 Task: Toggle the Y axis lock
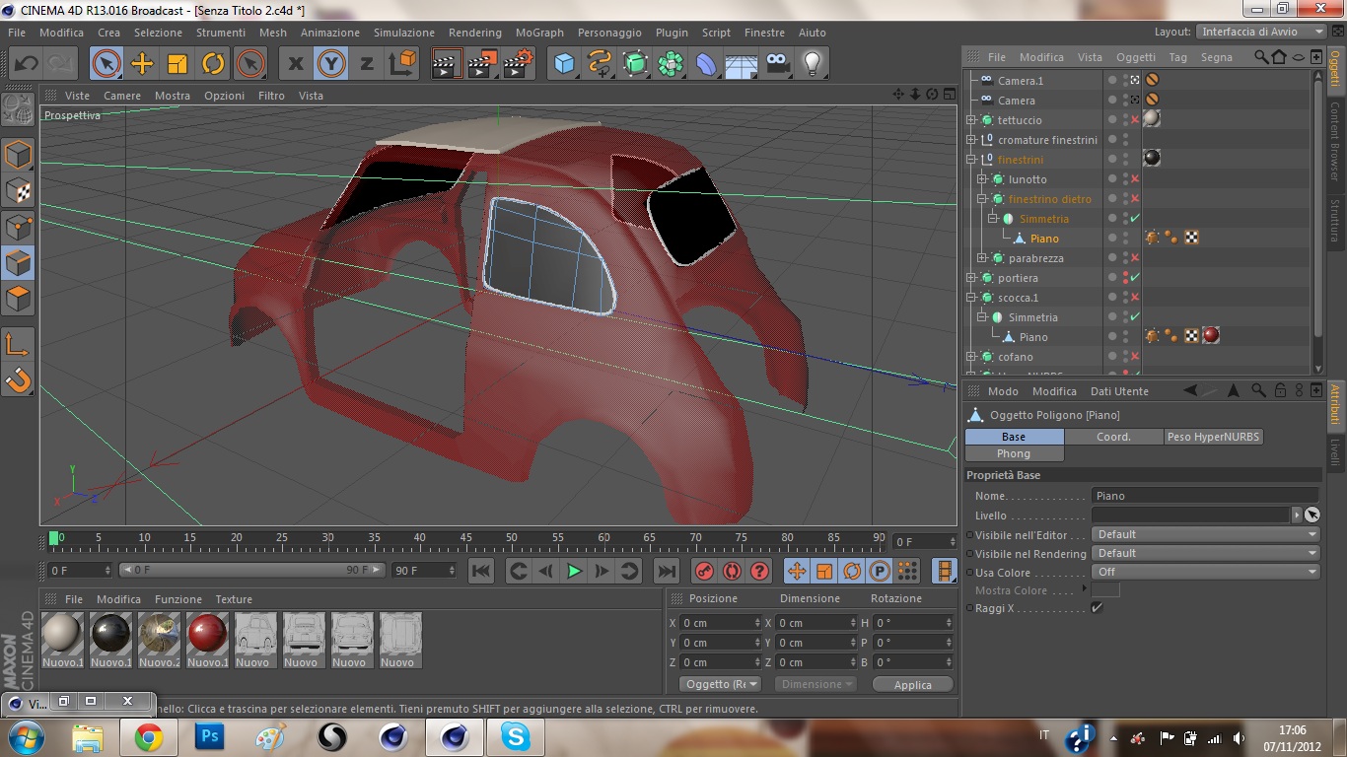[331, 64]
